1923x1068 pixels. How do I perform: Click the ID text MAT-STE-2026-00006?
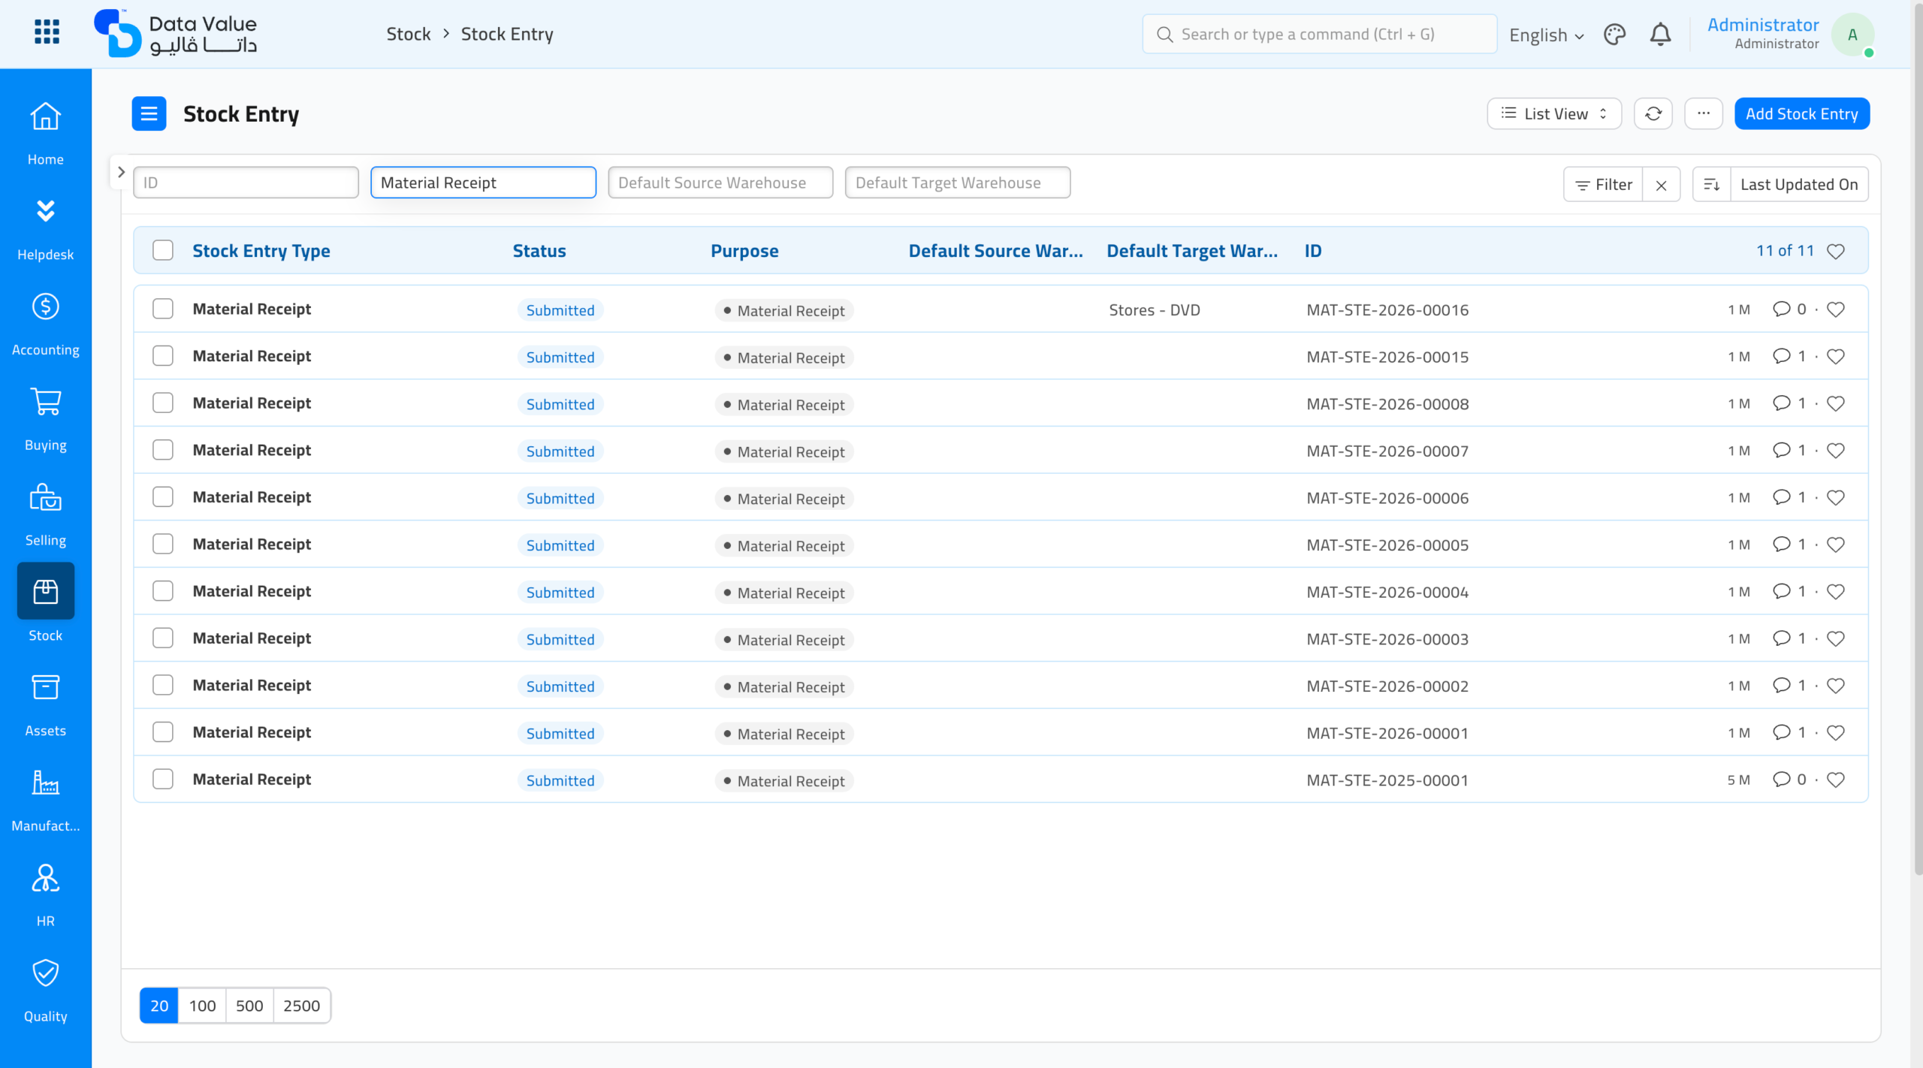pos(1387,498)
